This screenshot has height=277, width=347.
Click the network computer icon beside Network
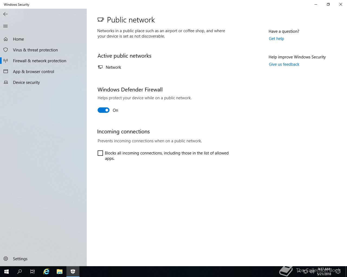(100, 67)
